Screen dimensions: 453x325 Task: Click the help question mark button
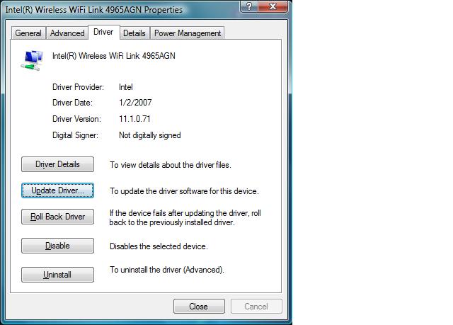[248, 6]
